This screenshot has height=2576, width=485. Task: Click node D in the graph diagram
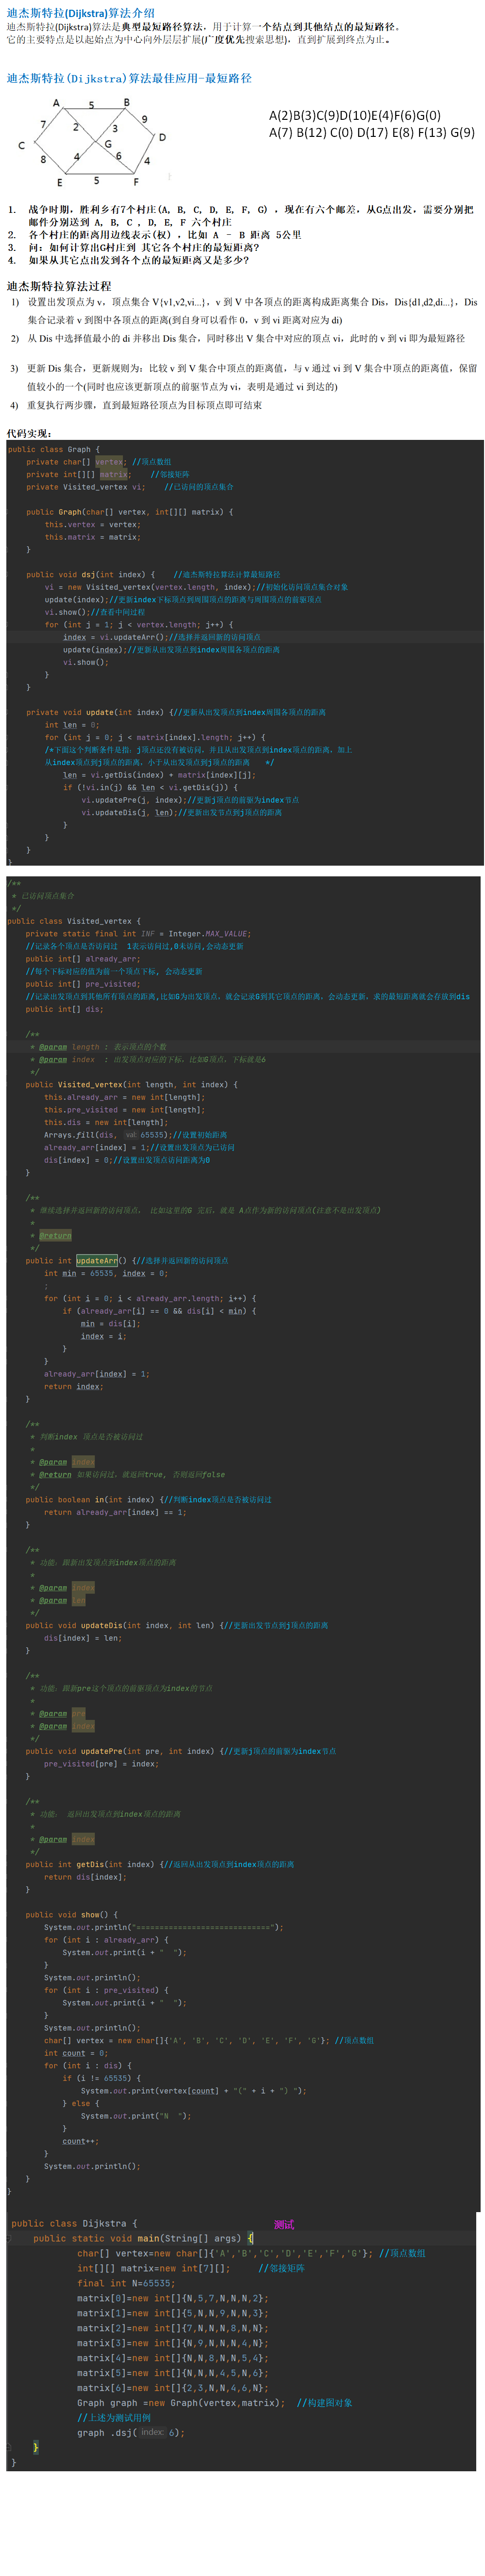coord(162,137)
